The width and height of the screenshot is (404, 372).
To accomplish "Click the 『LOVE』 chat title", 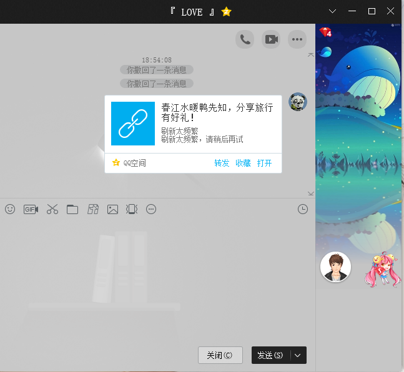I will [x=192, y=12].
